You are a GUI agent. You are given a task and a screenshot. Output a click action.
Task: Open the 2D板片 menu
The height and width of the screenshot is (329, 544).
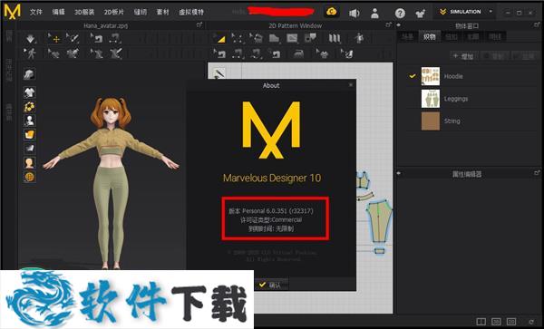click(x=114, y=12)
